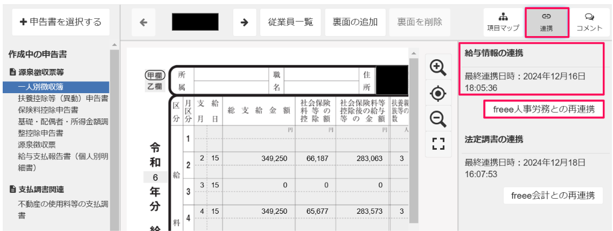Click the 283,063 amount cell
This screenshot has height=231, width=613.
(363, 158)
